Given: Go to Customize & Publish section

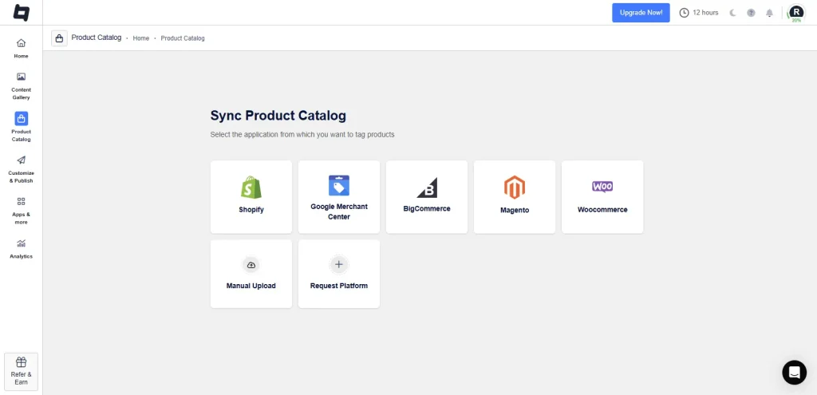Looking at the screenshot, I should tap(22, 169).
